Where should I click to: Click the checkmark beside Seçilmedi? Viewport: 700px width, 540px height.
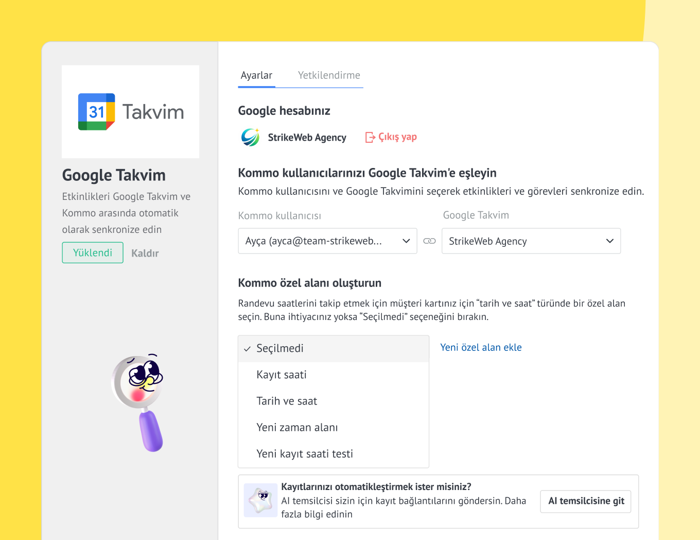coord(247,349)
